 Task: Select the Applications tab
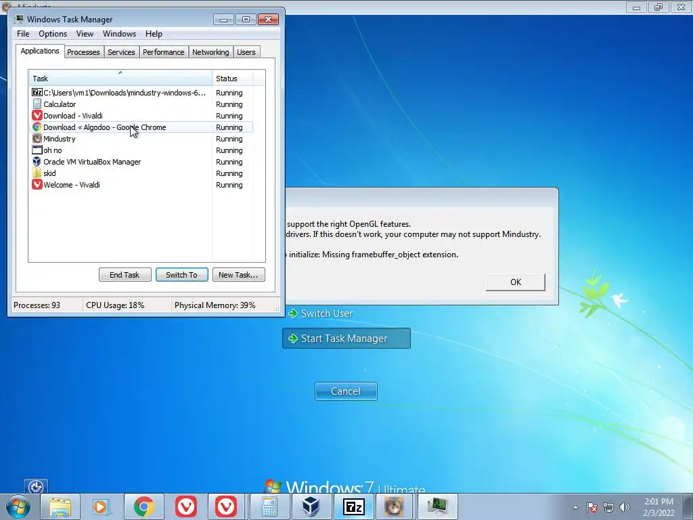[x=40, y=51]
